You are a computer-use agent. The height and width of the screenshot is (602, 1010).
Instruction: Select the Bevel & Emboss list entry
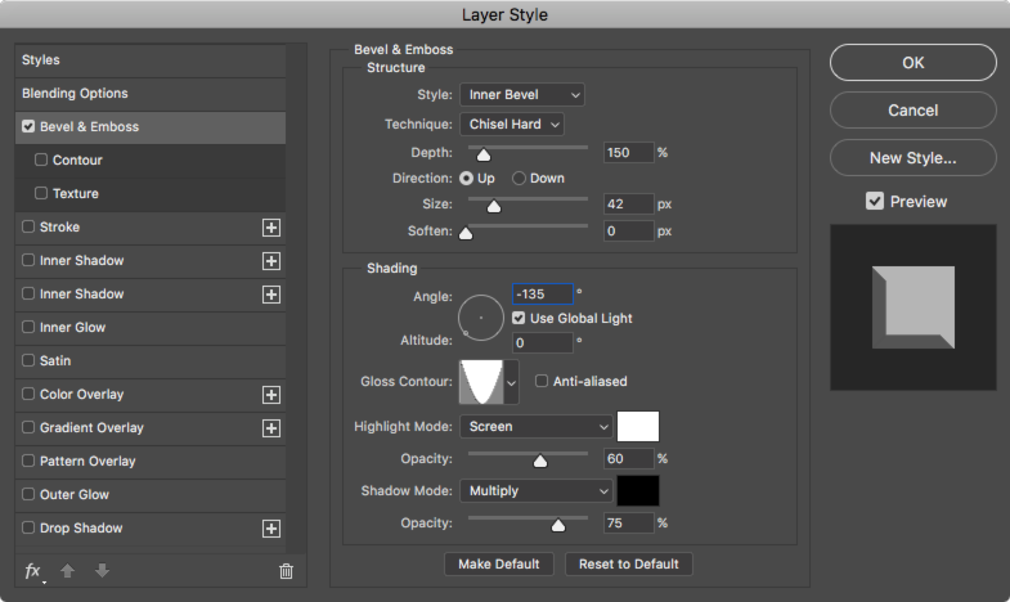[x=150, y=127]
